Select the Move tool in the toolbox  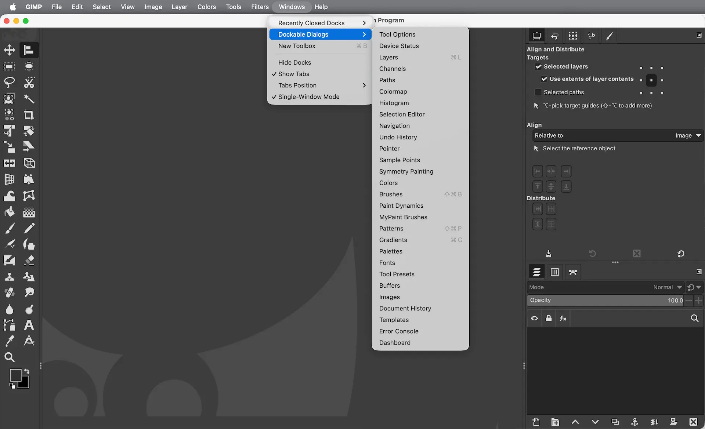10,50
